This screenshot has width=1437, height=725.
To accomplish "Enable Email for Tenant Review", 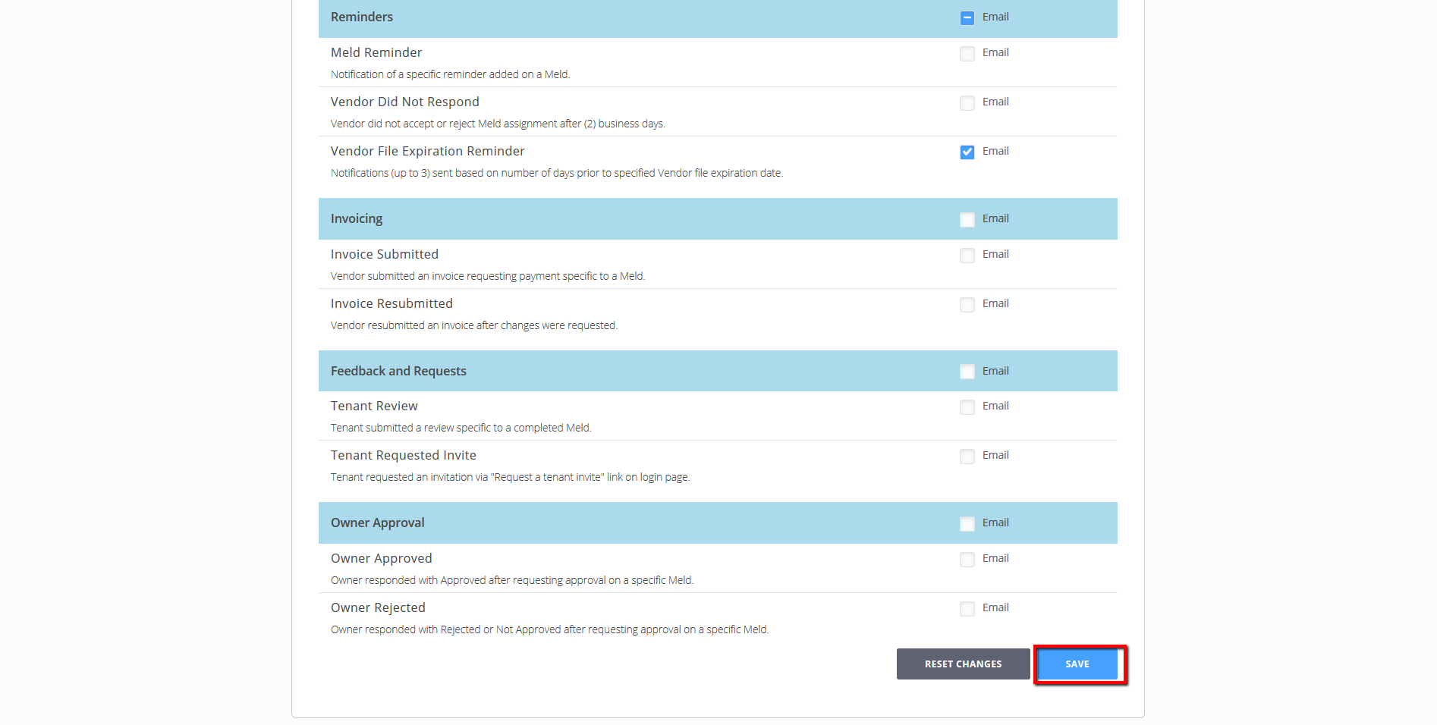I will click(967, 407).
